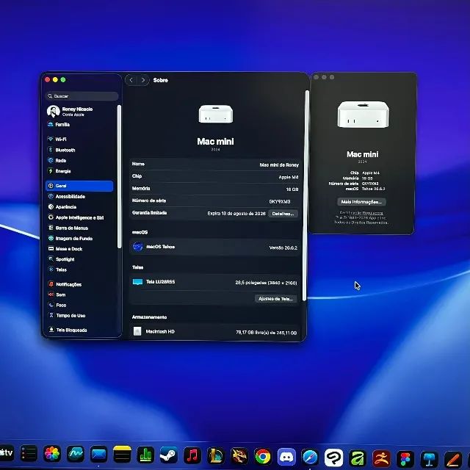The height and width of the screenshot is (470, 470).
Task: Click the settings sidebar scrollbar
Action: (119, 176)
